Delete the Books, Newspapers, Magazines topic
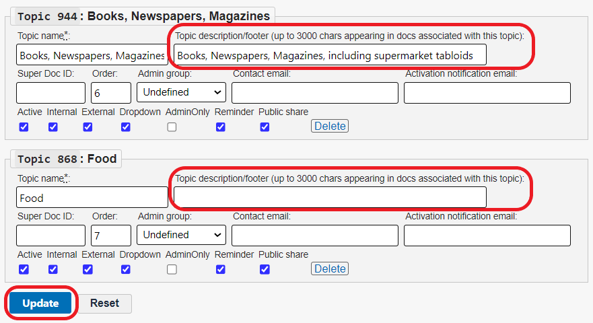The height and width of the screenshot is (323, 593). point(330,126)
